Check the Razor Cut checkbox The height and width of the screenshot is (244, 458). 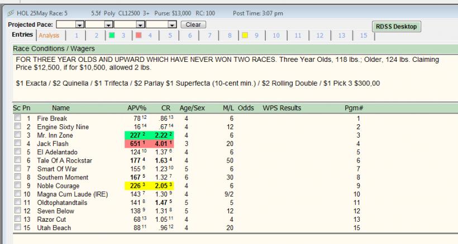18,219
